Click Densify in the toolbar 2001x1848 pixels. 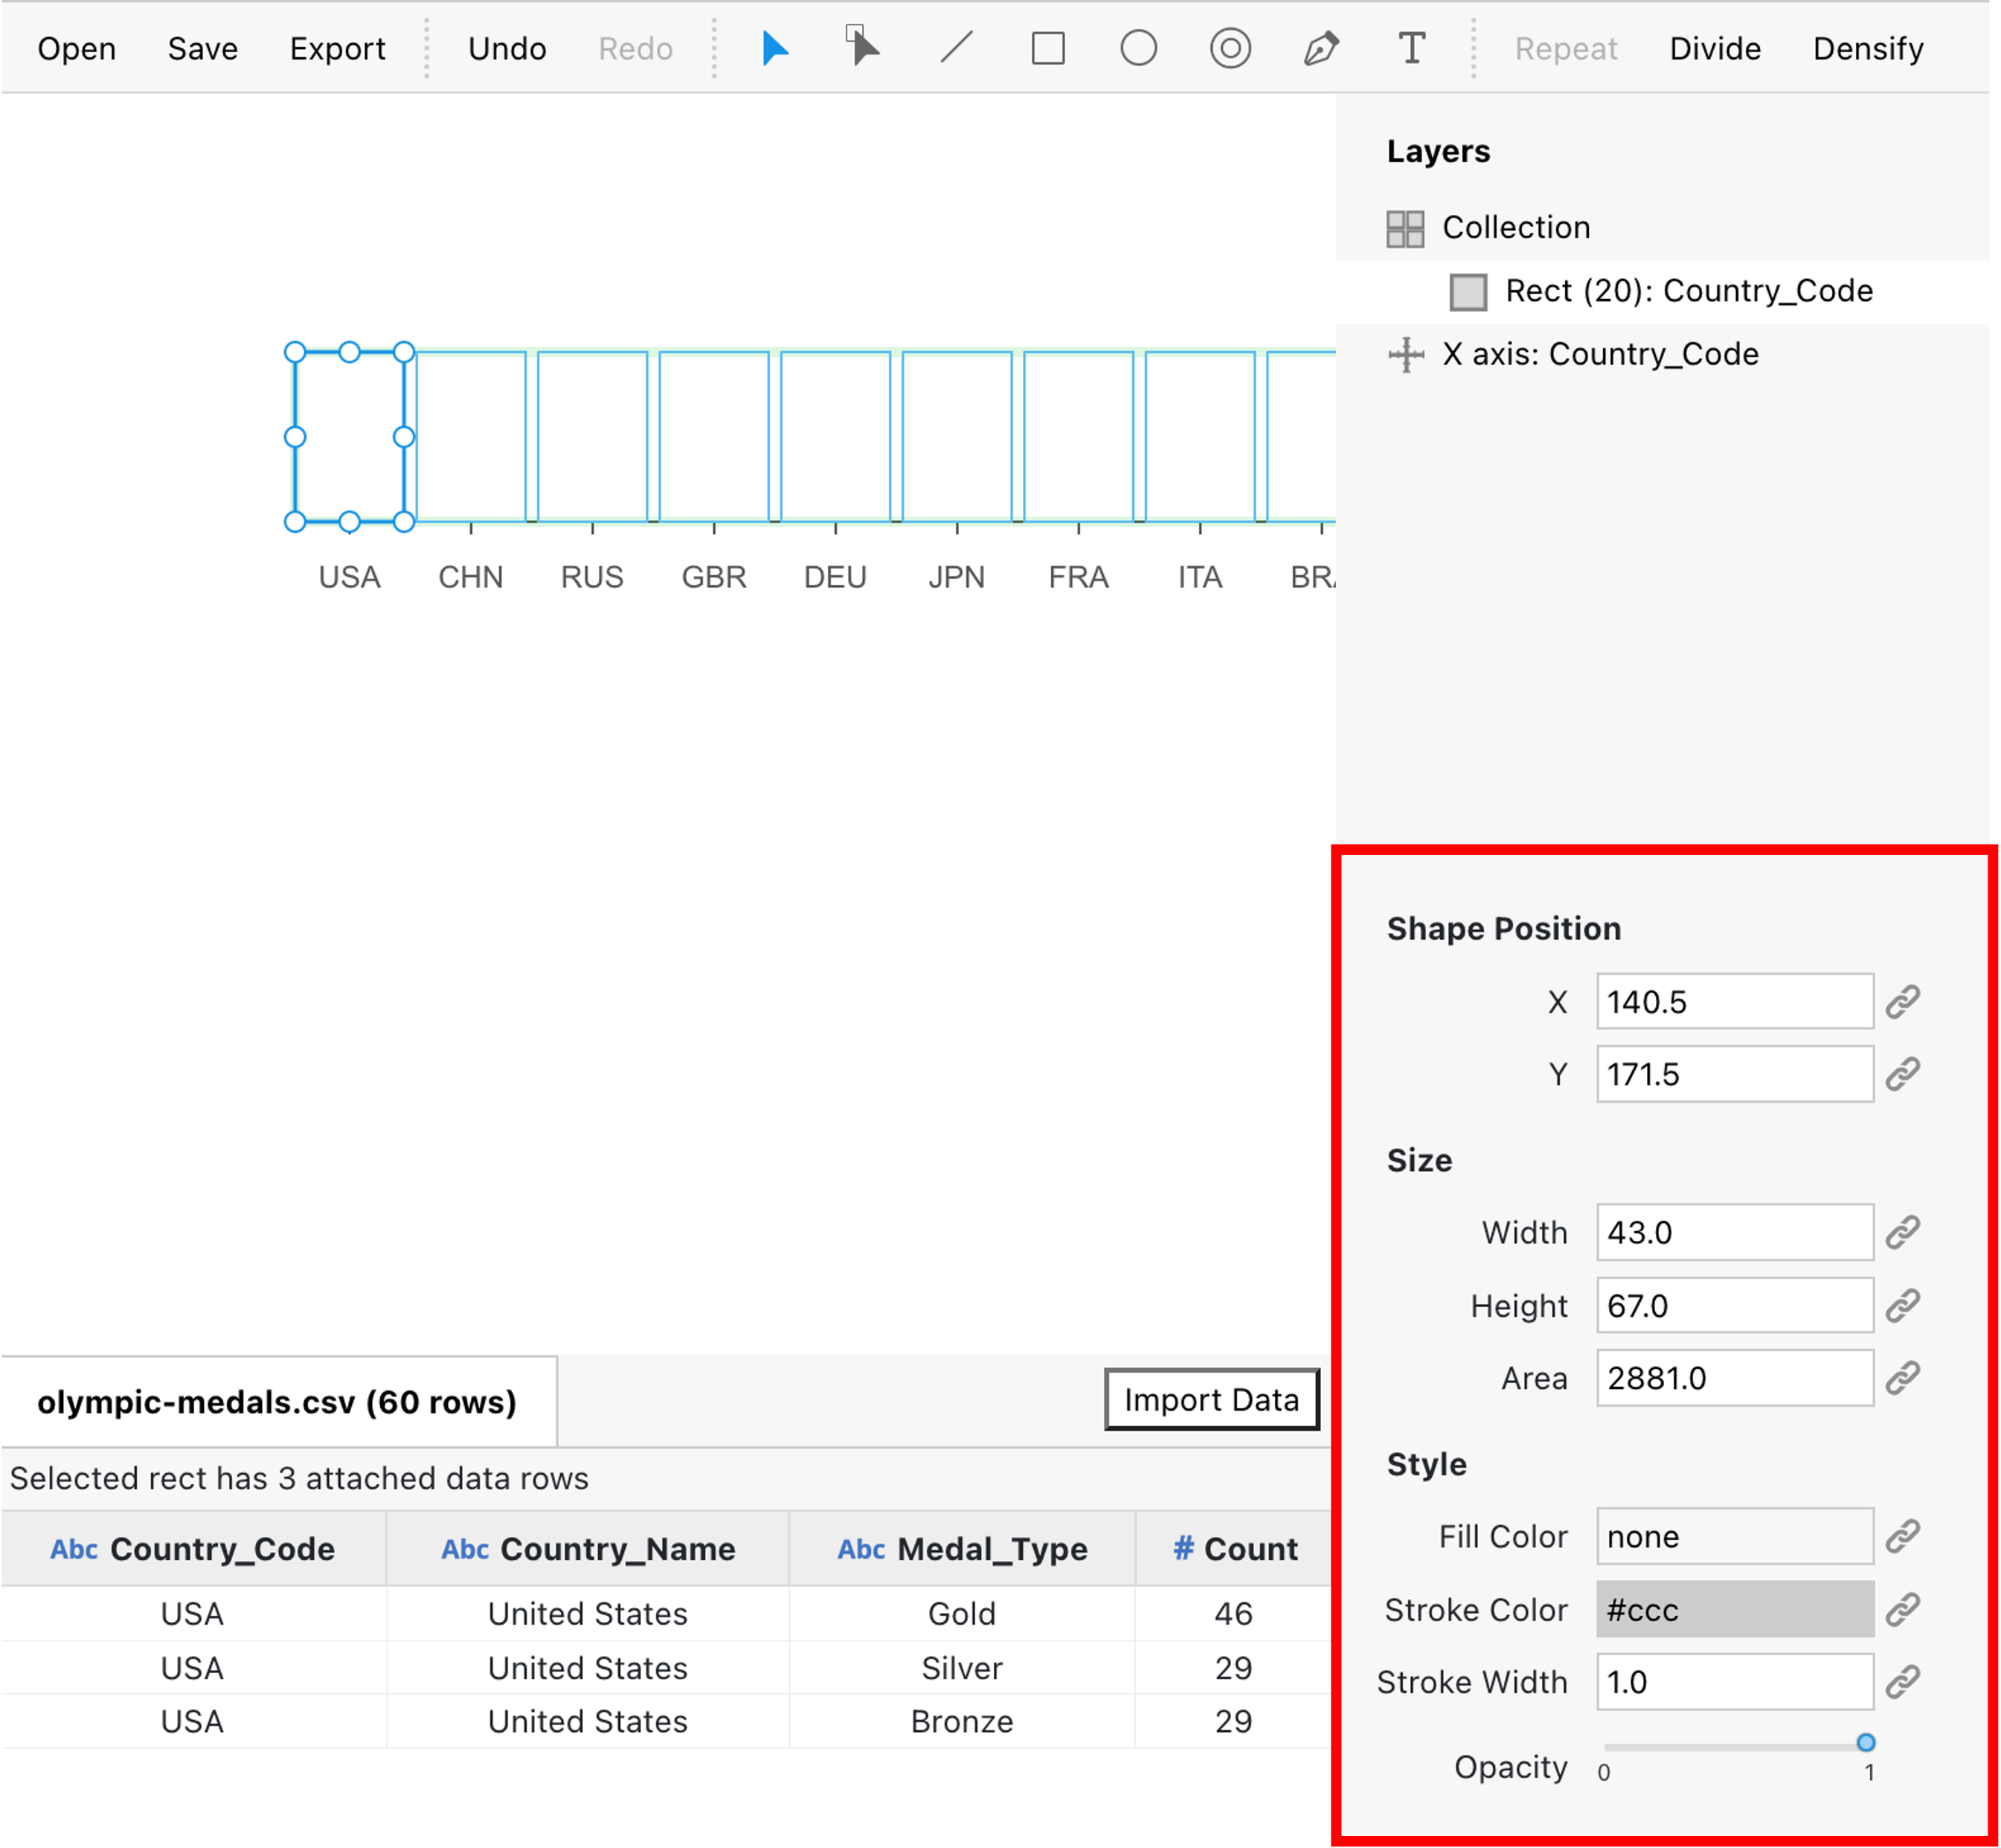pyautogui.click(x=1867, y=48)
